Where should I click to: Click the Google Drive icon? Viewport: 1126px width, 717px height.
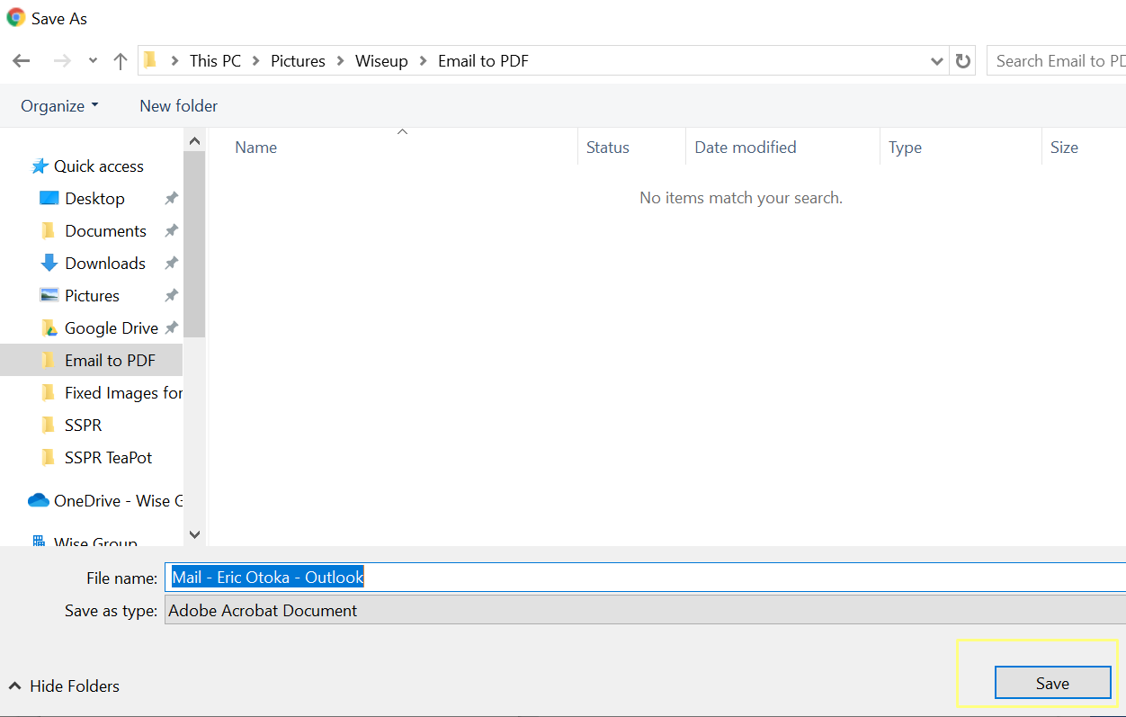pyautogui.click(x=49, y=327)
